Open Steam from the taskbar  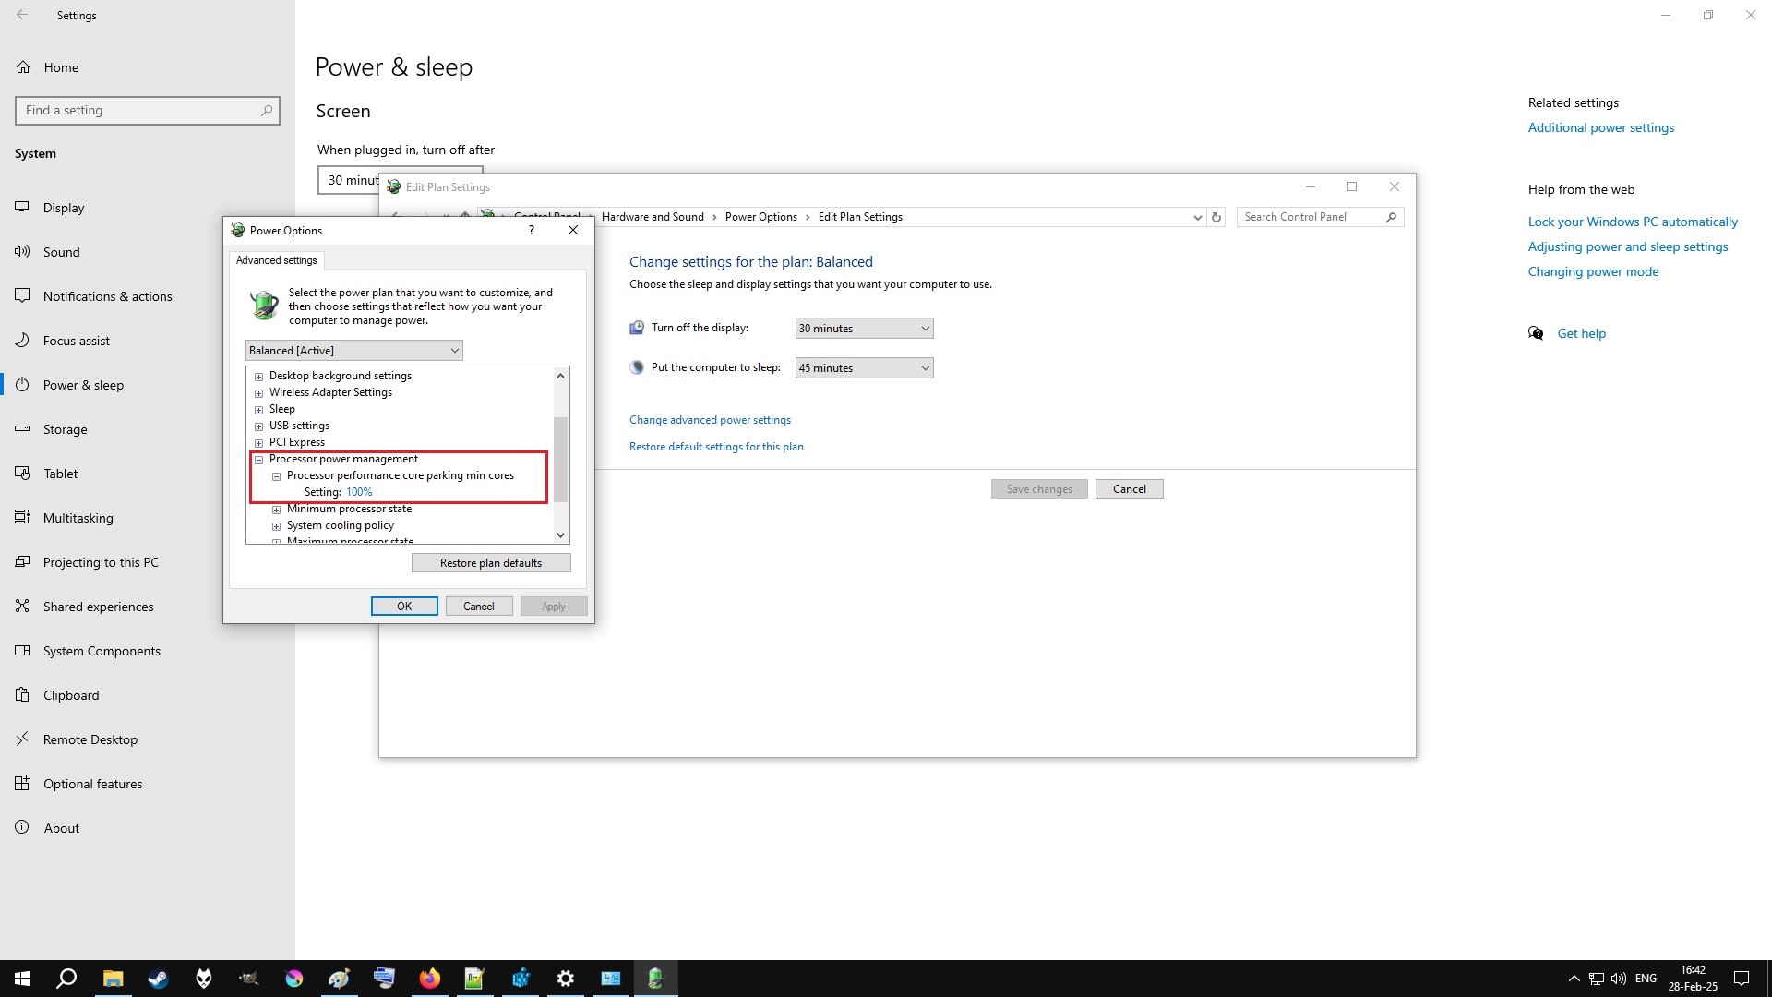click(158, 979)
